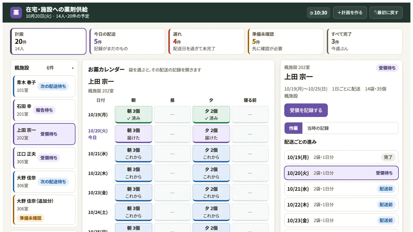Open the 10/21 夕 2個 bag
Image resolution: width=413 pixels, height=232 pixels.
(x=211, y=154)
